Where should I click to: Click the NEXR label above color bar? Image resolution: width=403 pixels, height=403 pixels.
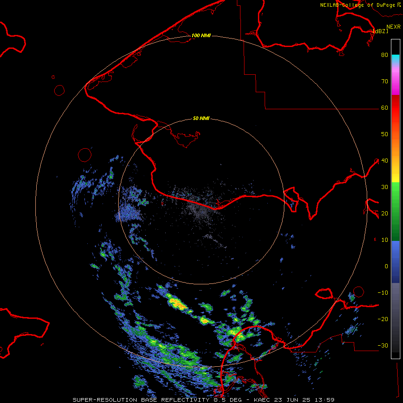(394, 27)
